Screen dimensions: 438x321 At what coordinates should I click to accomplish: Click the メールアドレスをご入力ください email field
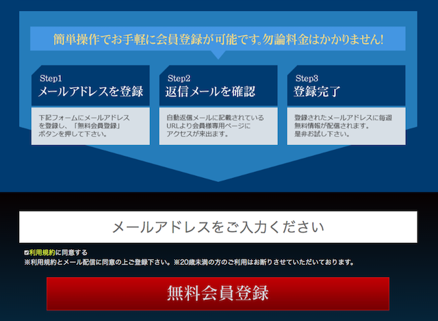pyautogui.click(x=218, y=227)
